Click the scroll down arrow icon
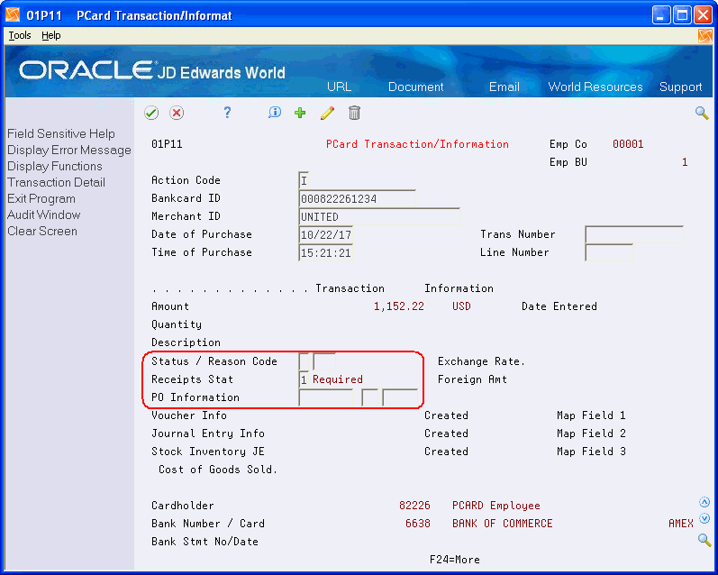The image size is (718, 575). tap(704, 518)
